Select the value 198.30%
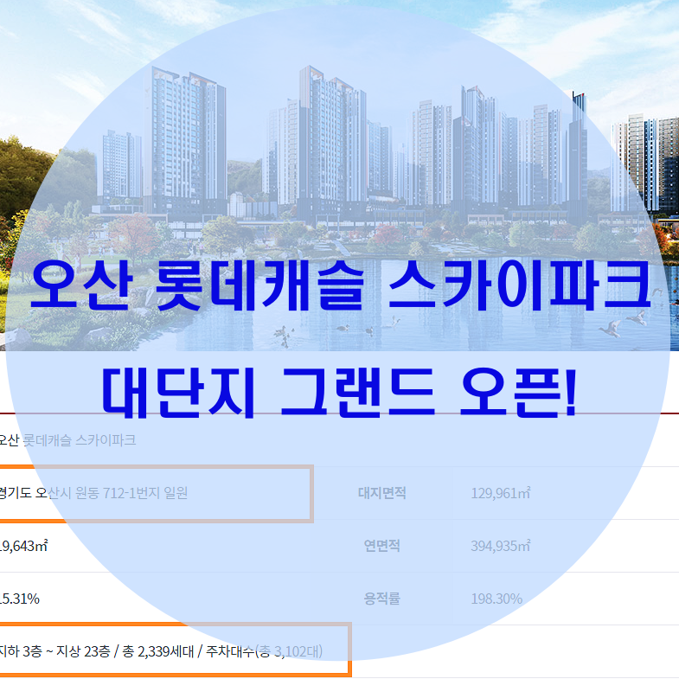This screenshot has height=679, width=679. [x=496, y=599]
